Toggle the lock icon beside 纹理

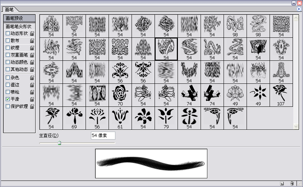[x=32, y=48]
